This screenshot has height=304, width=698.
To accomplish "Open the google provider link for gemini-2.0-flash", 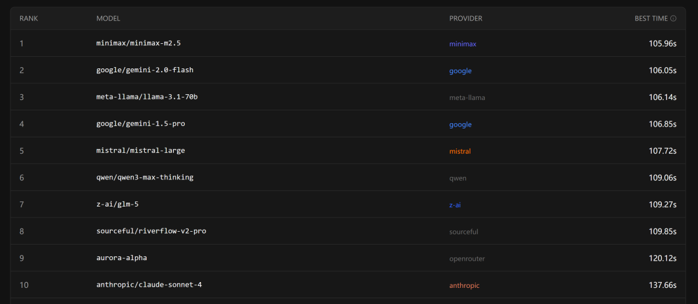I will click(460, 71).
